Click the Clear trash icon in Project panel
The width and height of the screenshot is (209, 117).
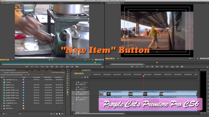[x=62, y=114]
